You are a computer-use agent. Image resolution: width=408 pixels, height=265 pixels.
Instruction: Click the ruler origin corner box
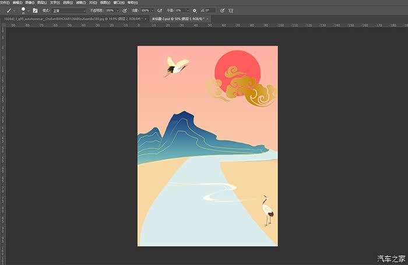pyautogui.click(x=3, y=25)
